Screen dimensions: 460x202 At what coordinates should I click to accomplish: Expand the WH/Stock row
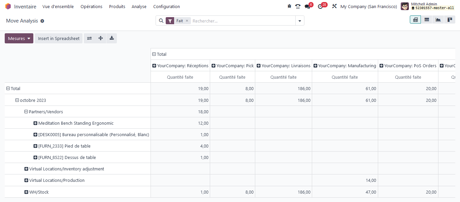26,192
